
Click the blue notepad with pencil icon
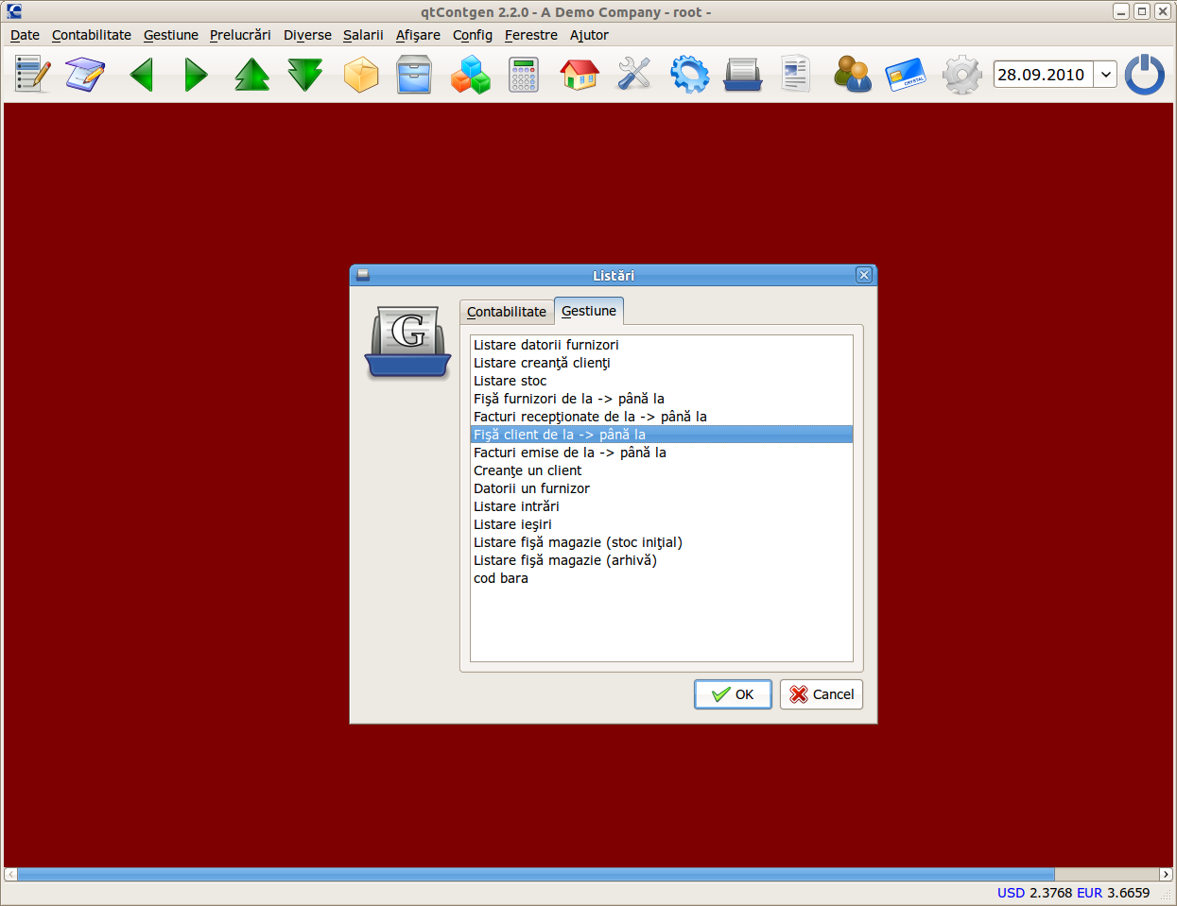pos(85,74)
